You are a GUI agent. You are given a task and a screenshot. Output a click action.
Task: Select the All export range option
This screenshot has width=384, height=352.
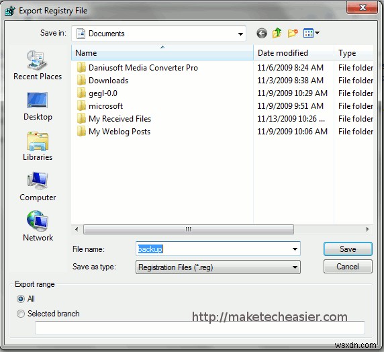pos(21,299)
